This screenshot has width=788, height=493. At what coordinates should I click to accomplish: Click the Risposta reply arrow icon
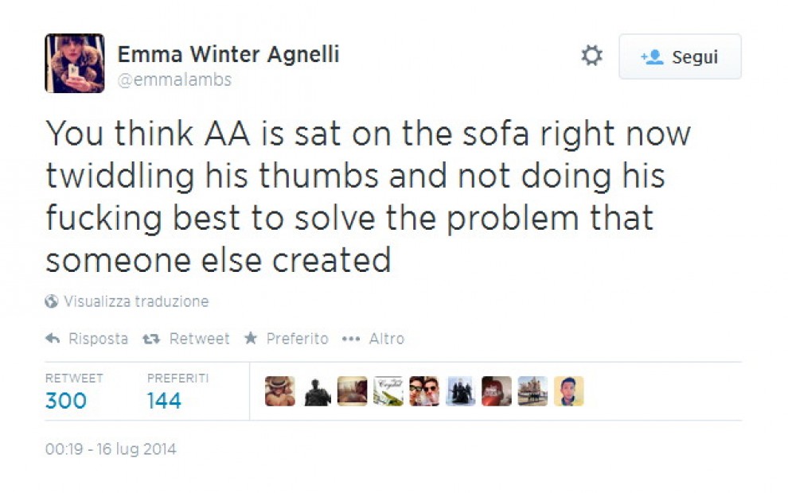click(x=53, y=339)
